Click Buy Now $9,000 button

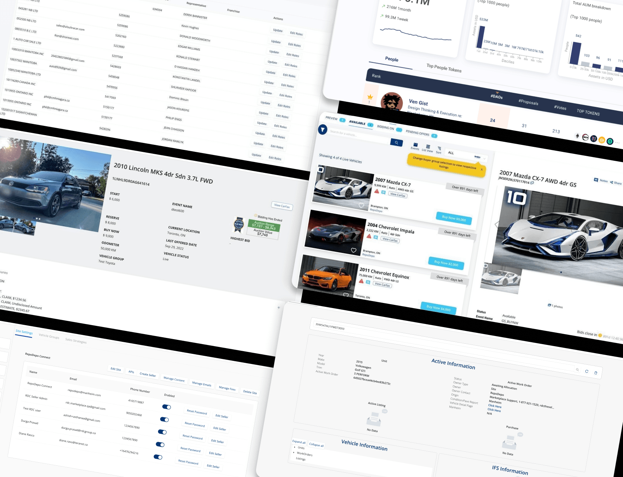454,218
